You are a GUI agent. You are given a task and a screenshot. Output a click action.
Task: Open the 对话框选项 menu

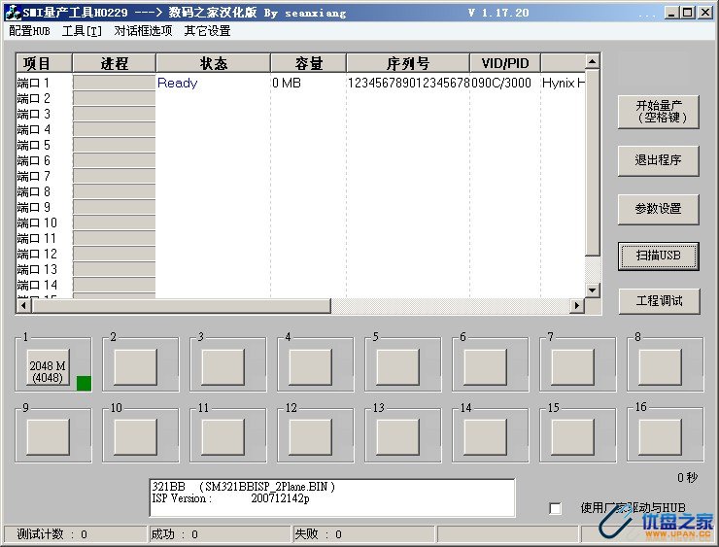click(x=143, y=30)
